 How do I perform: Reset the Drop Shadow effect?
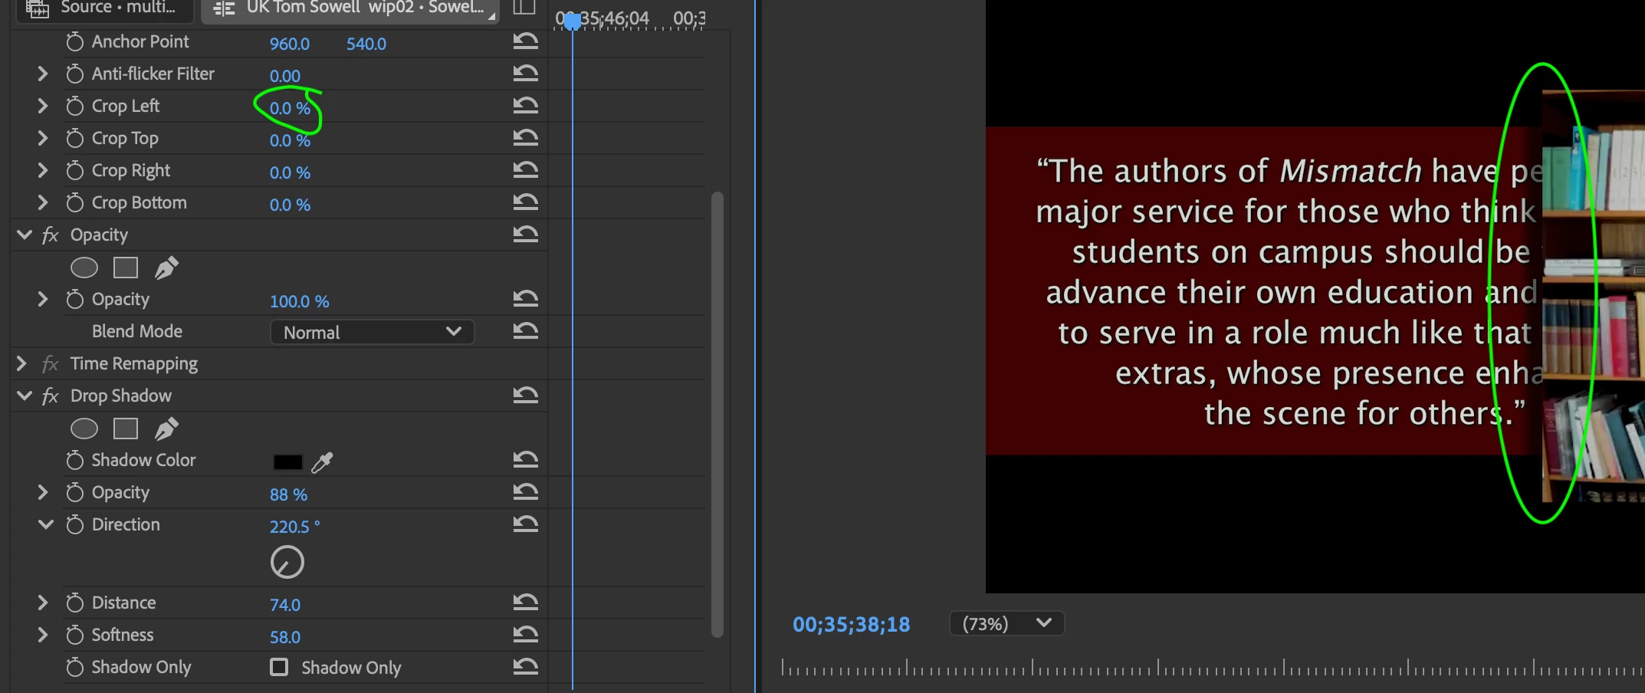(525, 395)
